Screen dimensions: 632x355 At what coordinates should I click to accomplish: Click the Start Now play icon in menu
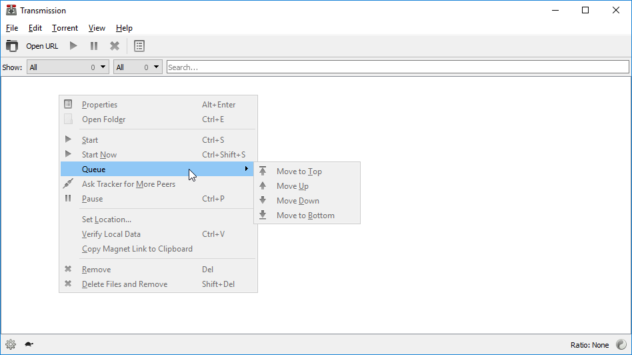(68, 154)
